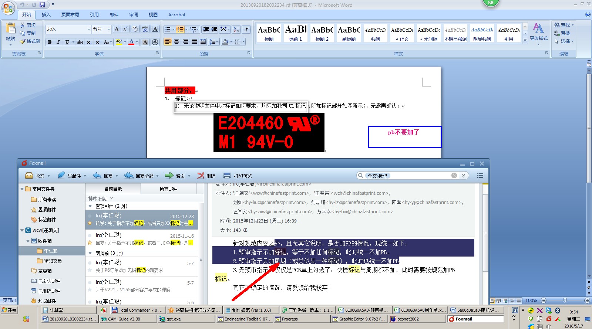Switch to the 页面布局 ribbon tab
The height and width of the screenshot is (329, 592).
coord(70,15)
